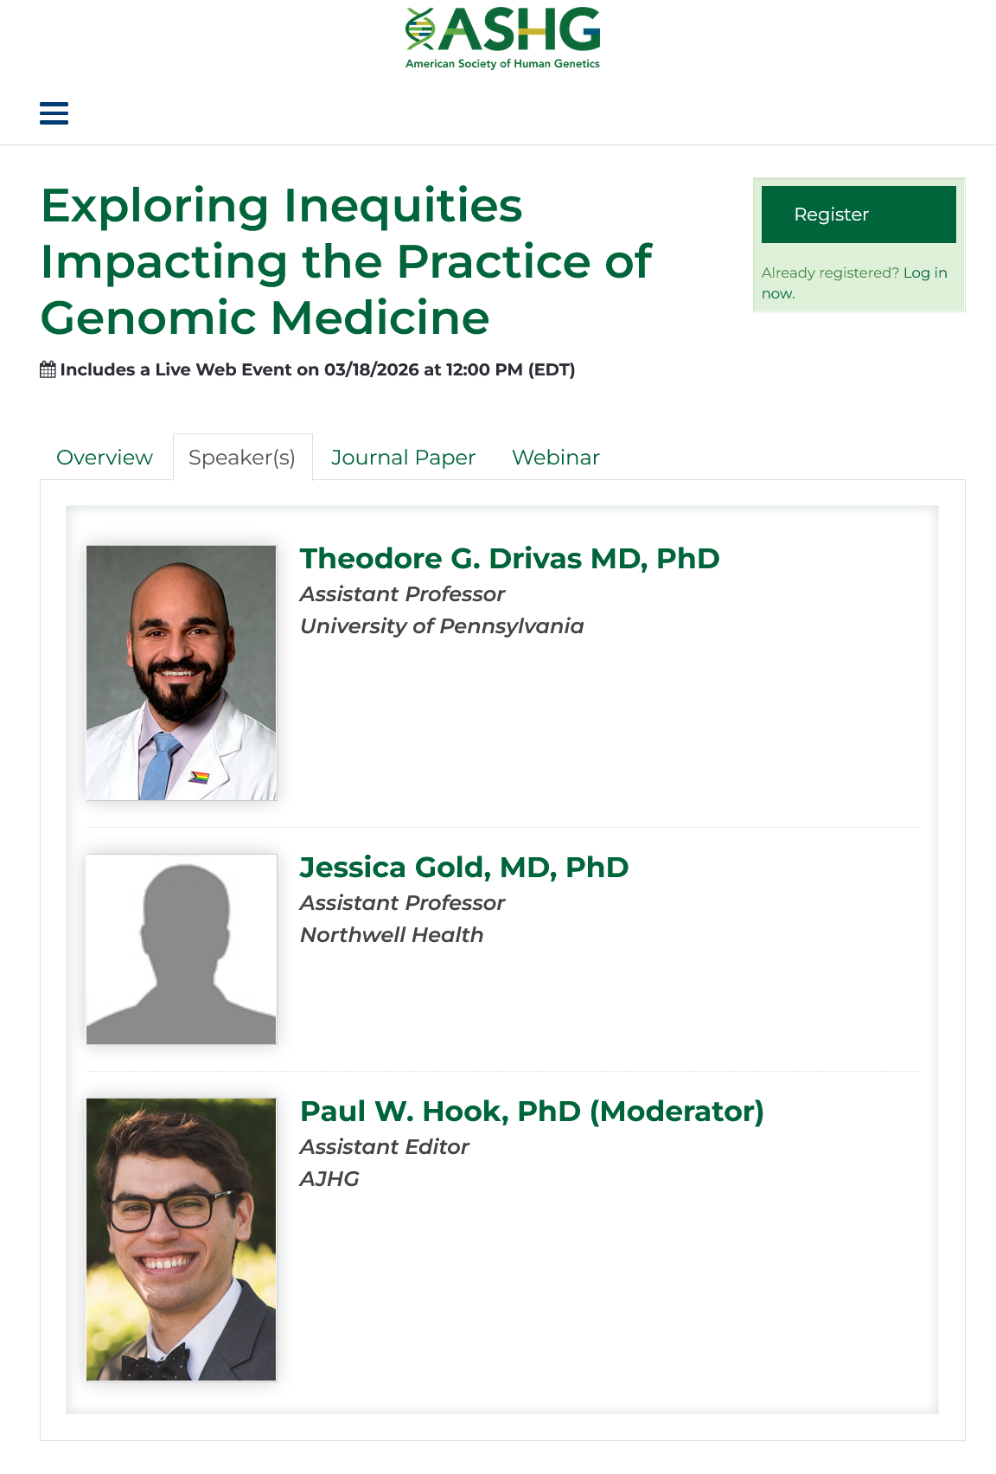Click Paul W. Hook's profile photo

click(x=182, y=1239)
